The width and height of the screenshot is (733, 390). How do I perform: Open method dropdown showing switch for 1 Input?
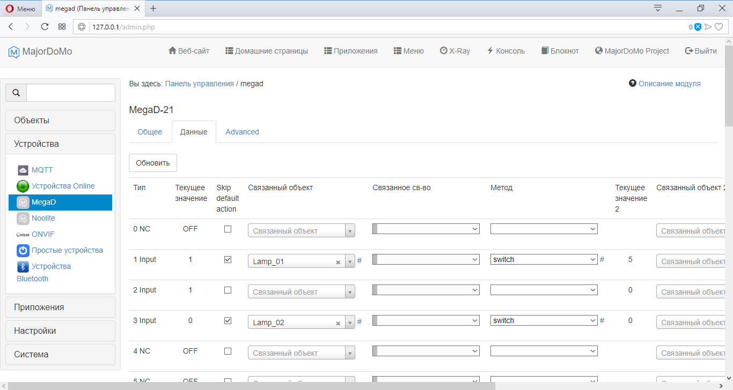[544, 259]
